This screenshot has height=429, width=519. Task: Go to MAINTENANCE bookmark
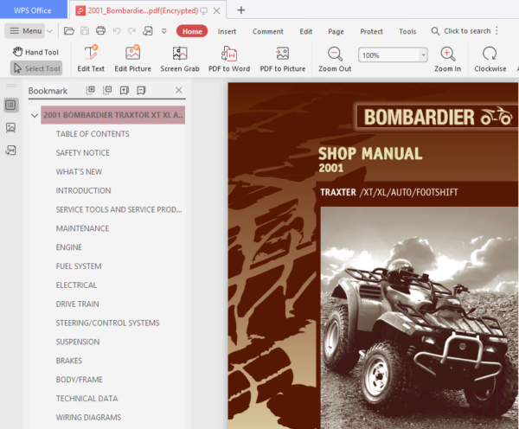82,228
